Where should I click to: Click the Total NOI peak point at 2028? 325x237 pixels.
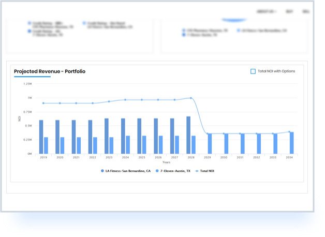point(190,98)
